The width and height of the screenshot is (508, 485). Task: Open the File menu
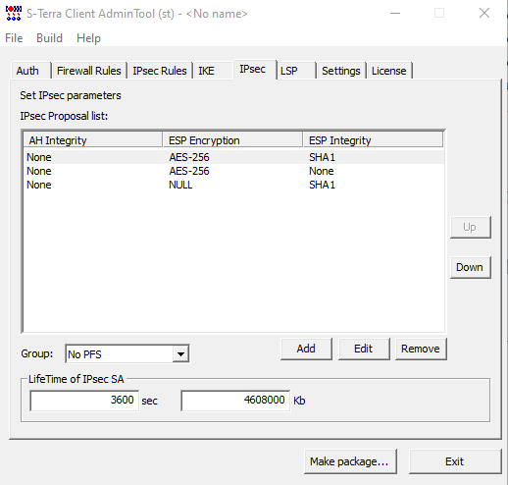click(14, 38)
